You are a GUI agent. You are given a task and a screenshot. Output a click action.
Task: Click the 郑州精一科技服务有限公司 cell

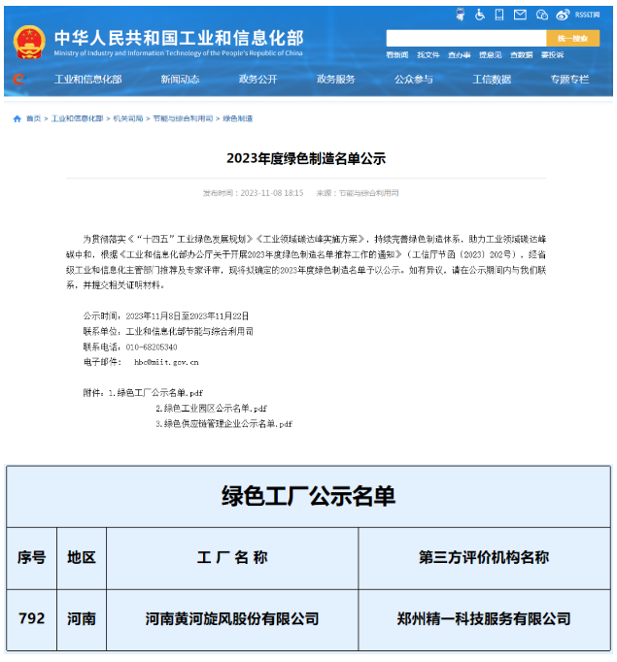click(x=484, y=619)
